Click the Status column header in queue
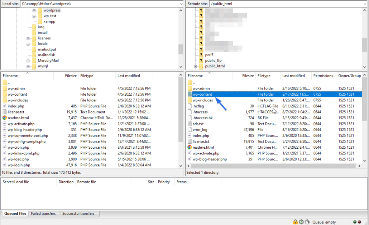369x225 pixels. pyautogui.click(x=198, y=182)
